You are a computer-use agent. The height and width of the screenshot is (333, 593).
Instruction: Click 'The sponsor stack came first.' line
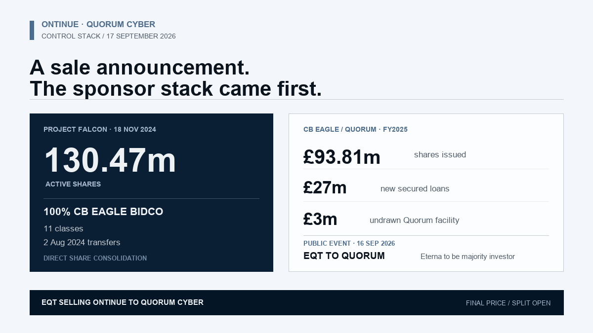176,88
